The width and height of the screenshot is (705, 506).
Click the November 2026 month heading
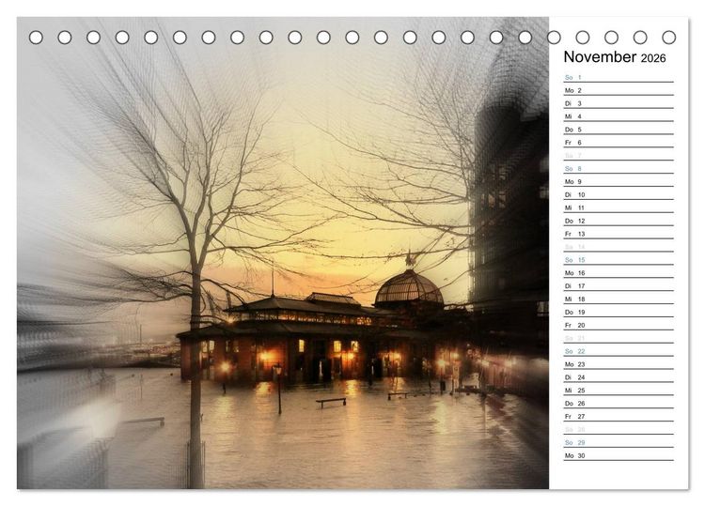615,57
